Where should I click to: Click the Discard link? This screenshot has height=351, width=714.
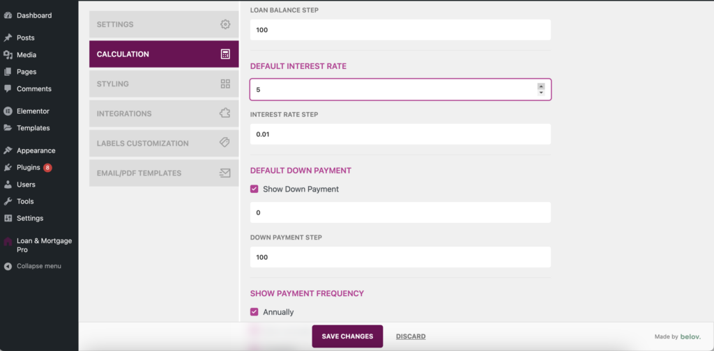pyautogui.click(x=411, y=336)
